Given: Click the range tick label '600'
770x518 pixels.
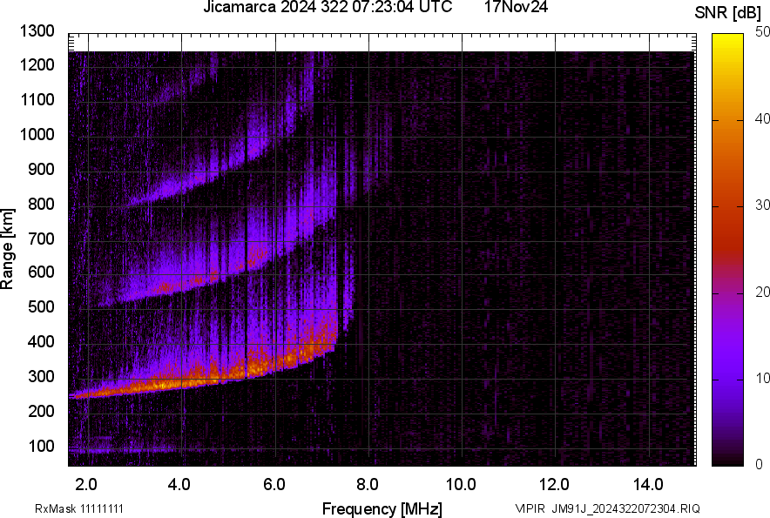Looking at the screenshot, I should click(41, 272).
